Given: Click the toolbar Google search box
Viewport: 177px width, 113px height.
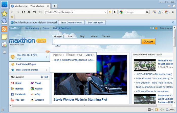Looking at the screenshot, I should [x=135, y=12].
